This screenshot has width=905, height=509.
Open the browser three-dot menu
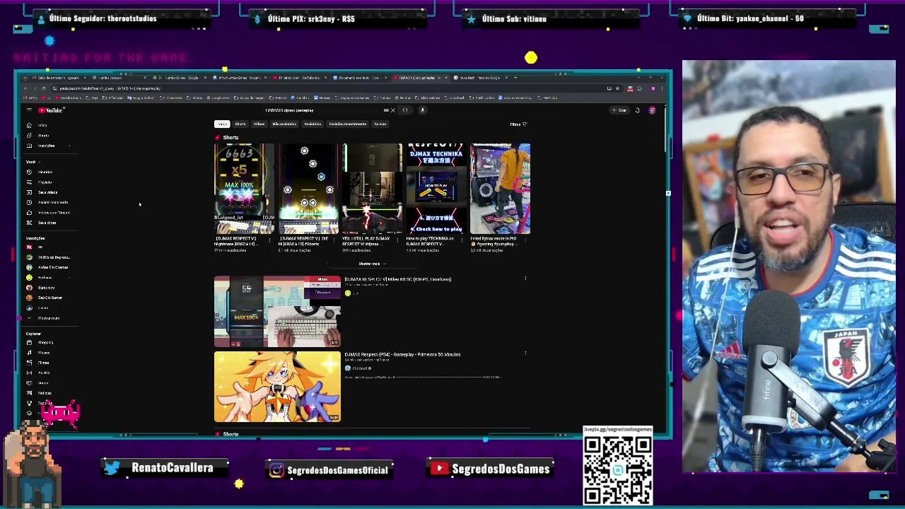(662, 88)
